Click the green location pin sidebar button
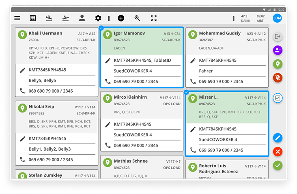 (x=278, y=64)
